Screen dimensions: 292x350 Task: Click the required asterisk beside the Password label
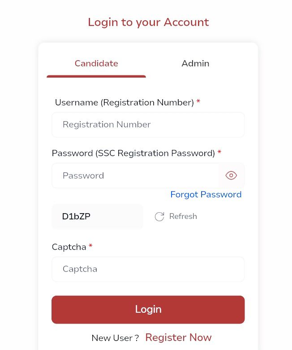(x=219, y=153)
